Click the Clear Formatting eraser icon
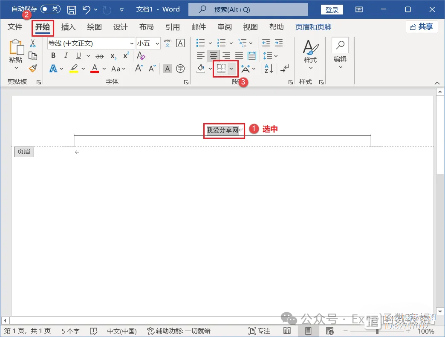The width and height of the screenshot is (445, 337). click(x=141, y=56)
